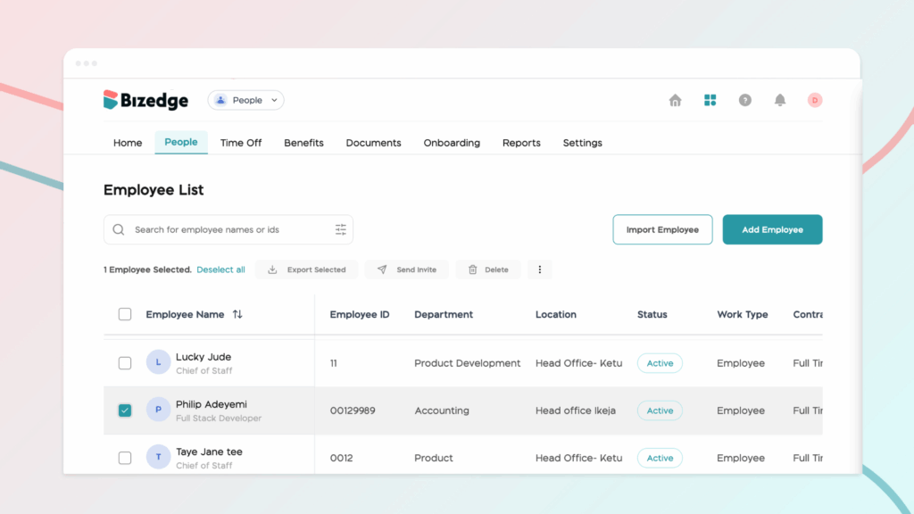Click the help question mark icon

(744, 101)
